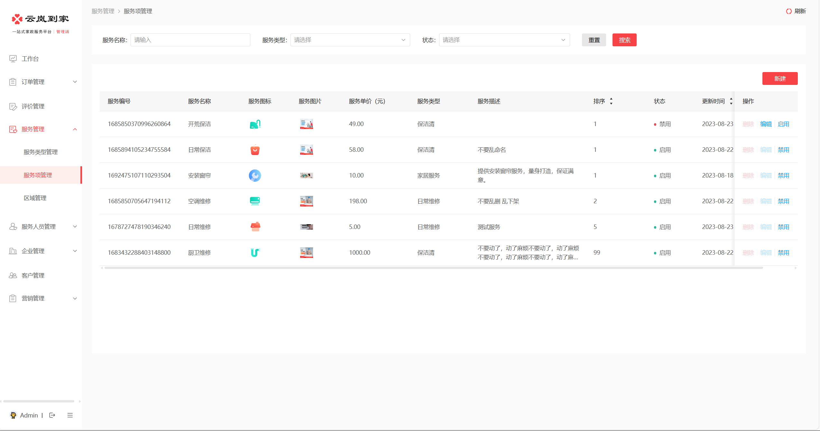Click the hamburger menu icon in sidebar footer
The height and width of the screenshot is (431, 820).
[x=70, y=415]
